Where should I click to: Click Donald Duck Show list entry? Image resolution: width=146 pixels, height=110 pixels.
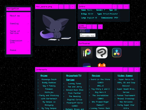point(75,90)
